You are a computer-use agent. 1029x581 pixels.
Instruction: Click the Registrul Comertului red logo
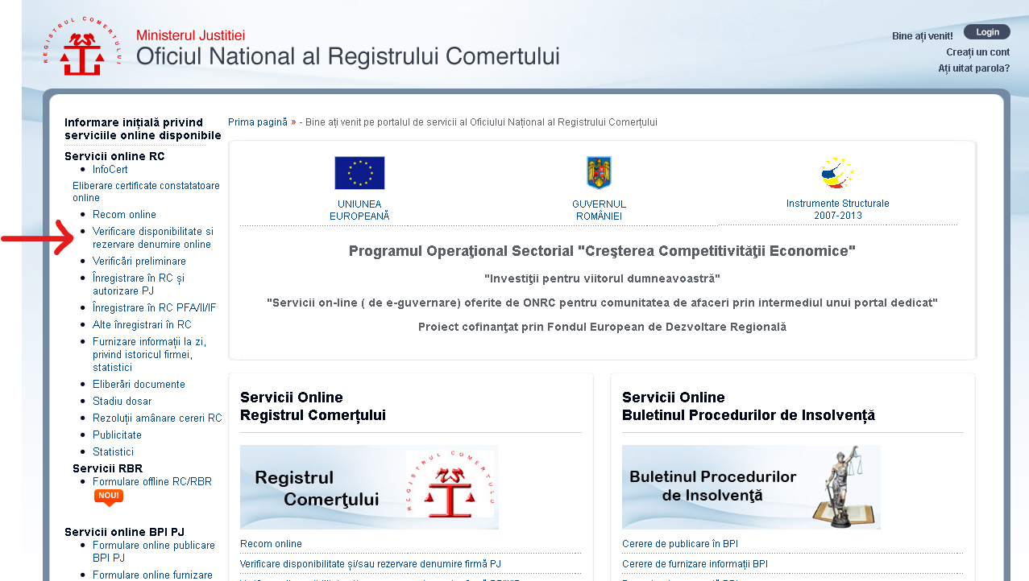[81, 47]
